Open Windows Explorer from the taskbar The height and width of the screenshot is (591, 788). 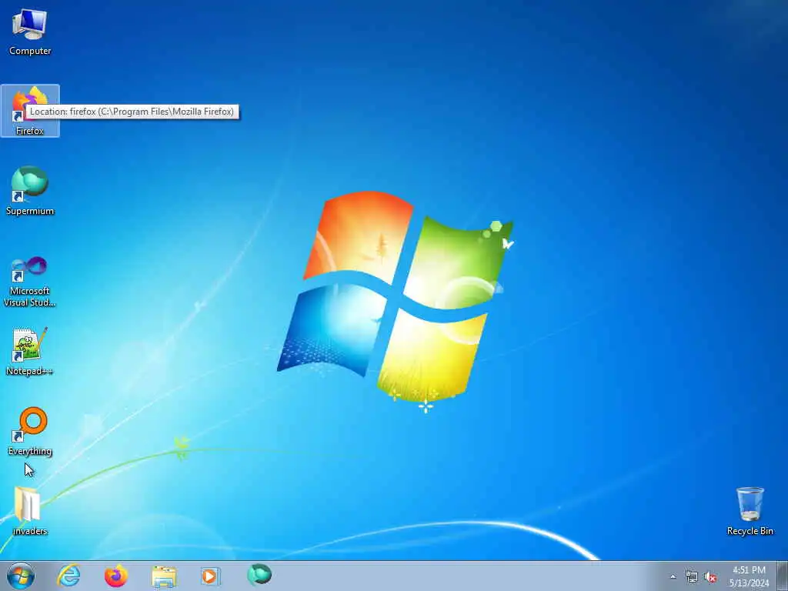164,576
